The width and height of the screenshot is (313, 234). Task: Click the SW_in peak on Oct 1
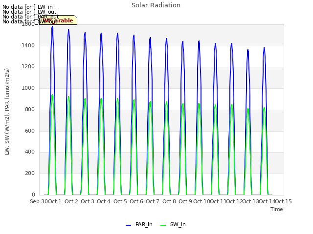pyautogui.click(x=52, y=95)
